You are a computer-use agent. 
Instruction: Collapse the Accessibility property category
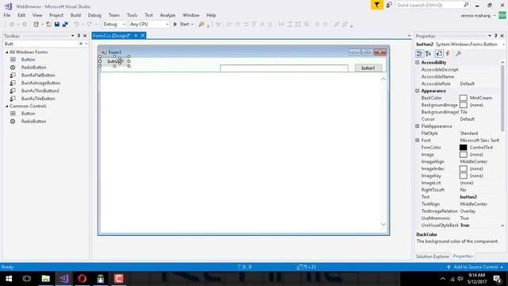click(x=418, y=62)
